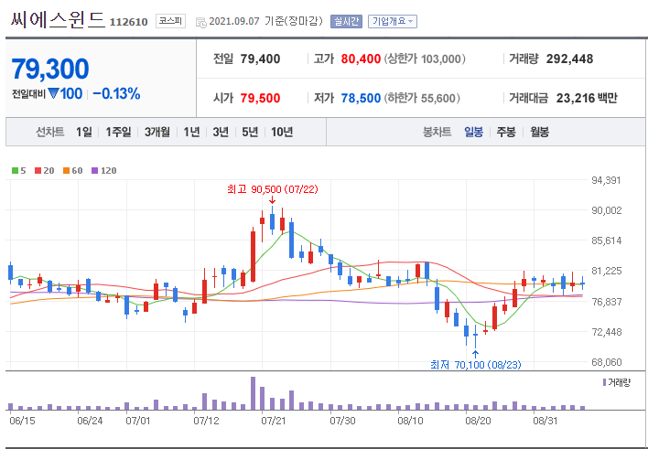This screenshot has height=449, width=648.
Task: Open the 기업개요 dropdown
Action: click(393, 21)
